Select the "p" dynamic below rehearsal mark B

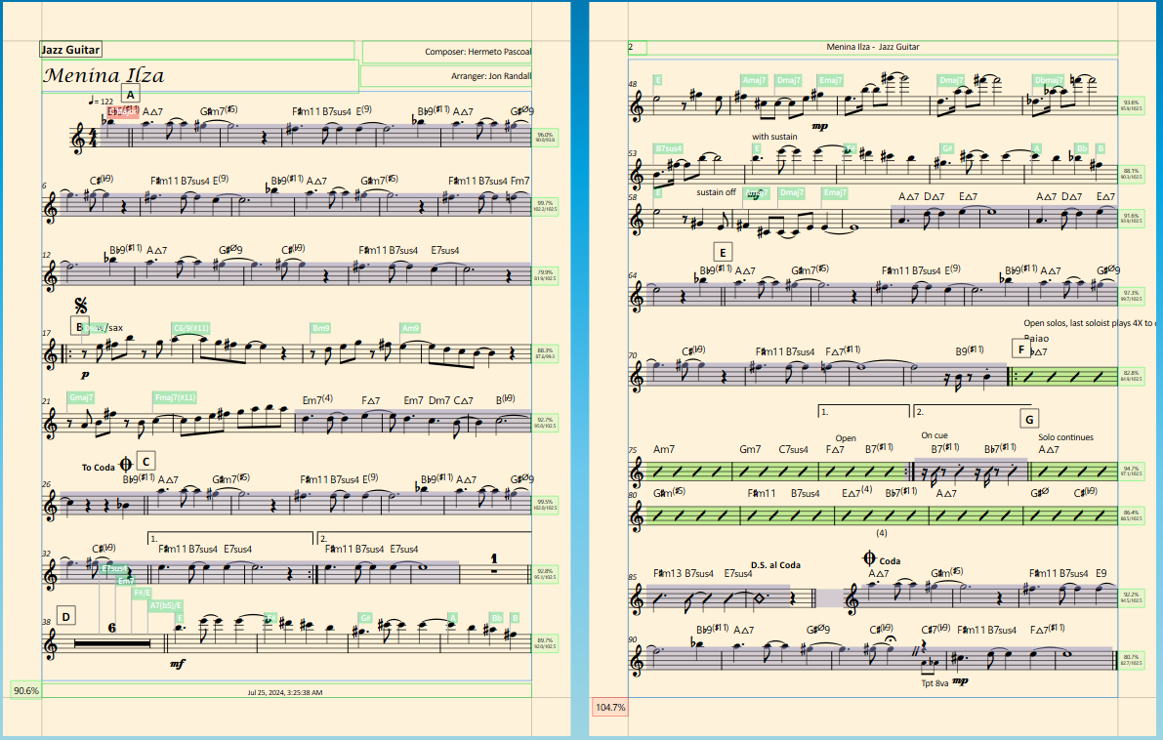85,376
